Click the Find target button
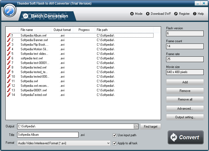This screenshot has height=151, width=209. click(151, 126)
